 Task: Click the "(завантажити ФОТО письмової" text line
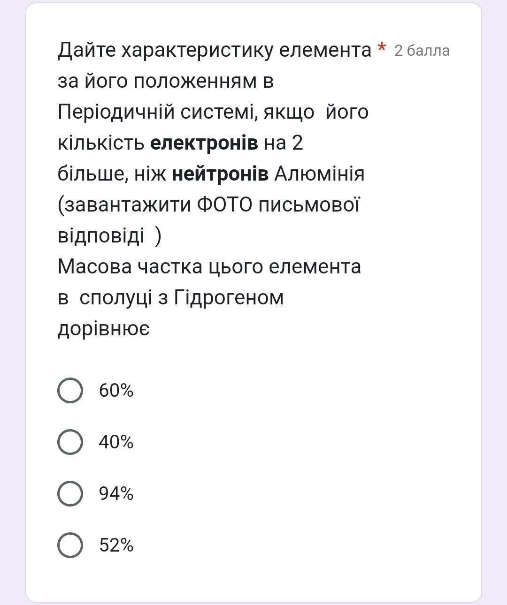coord(209,205)
